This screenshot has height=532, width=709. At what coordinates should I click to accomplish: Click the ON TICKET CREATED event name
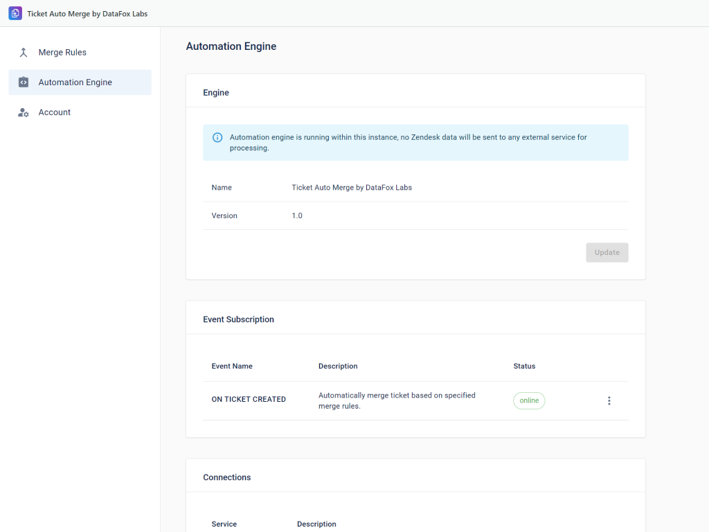(249, 400)
